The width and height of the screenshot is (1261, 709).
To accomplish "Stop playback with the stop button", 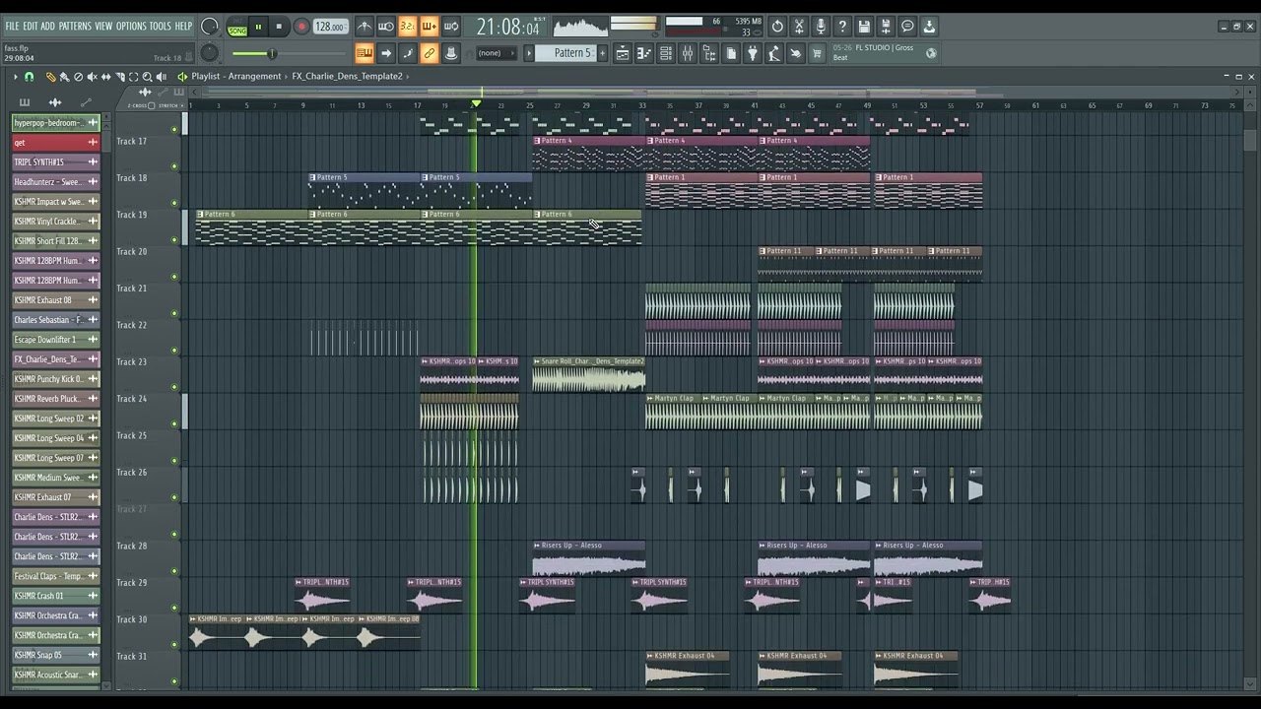I will [279, 28].
